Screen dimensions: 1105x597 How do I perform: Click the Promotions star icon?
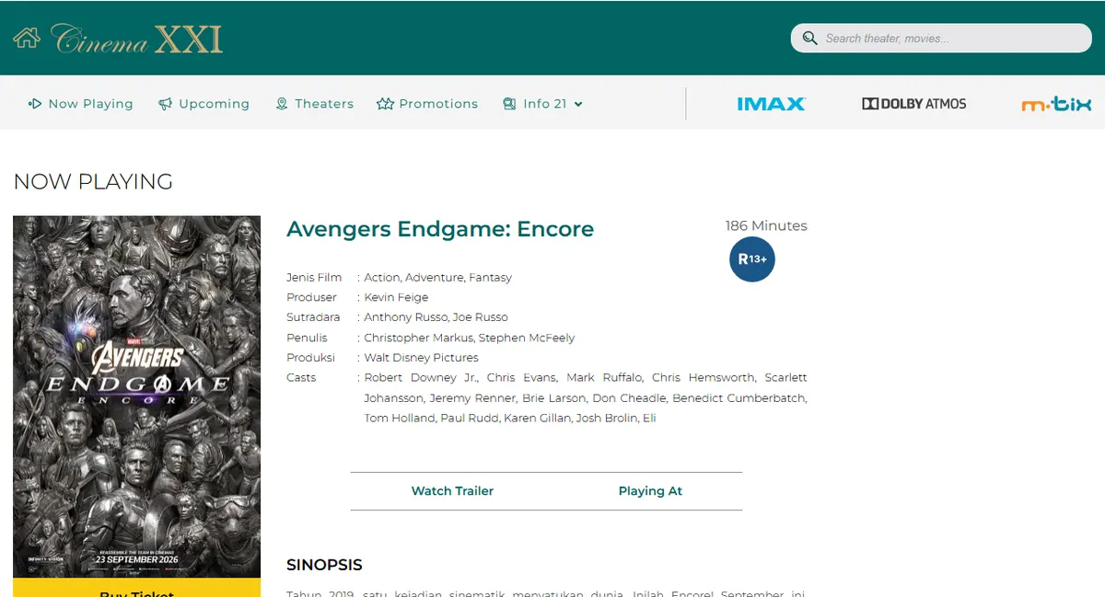(385, 104)
